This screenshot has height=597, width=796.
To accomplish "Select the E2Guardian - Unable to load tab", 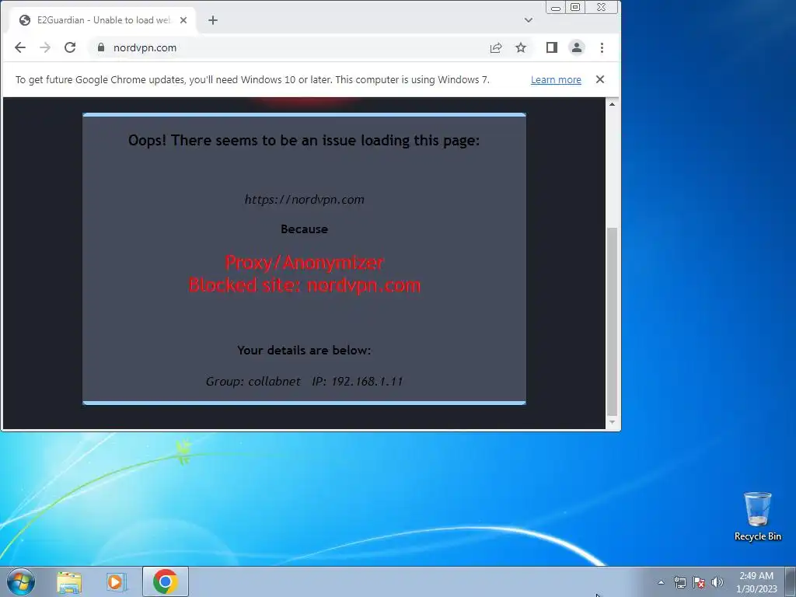I will coord(102,20).
